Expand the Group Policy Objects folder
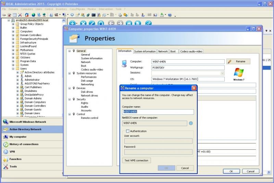 13,24
